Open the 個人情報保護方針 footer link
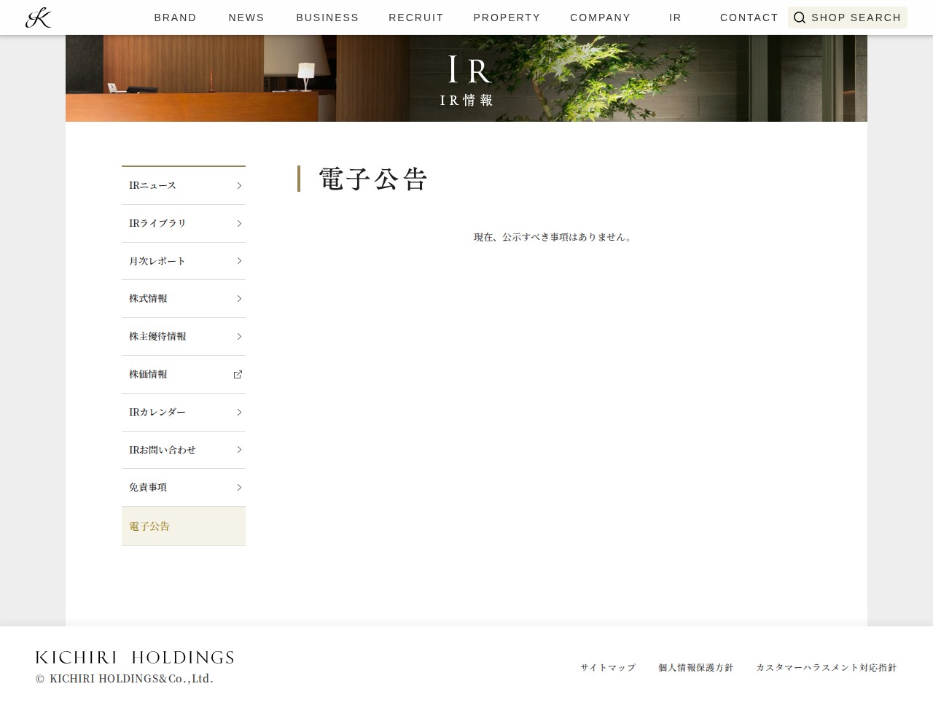The height and width of the screenshot is (708, 933). [x=696, y=668]
